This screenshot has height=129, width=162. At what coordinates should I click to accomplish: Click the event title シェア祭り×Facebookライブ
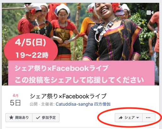click(68, 96)
